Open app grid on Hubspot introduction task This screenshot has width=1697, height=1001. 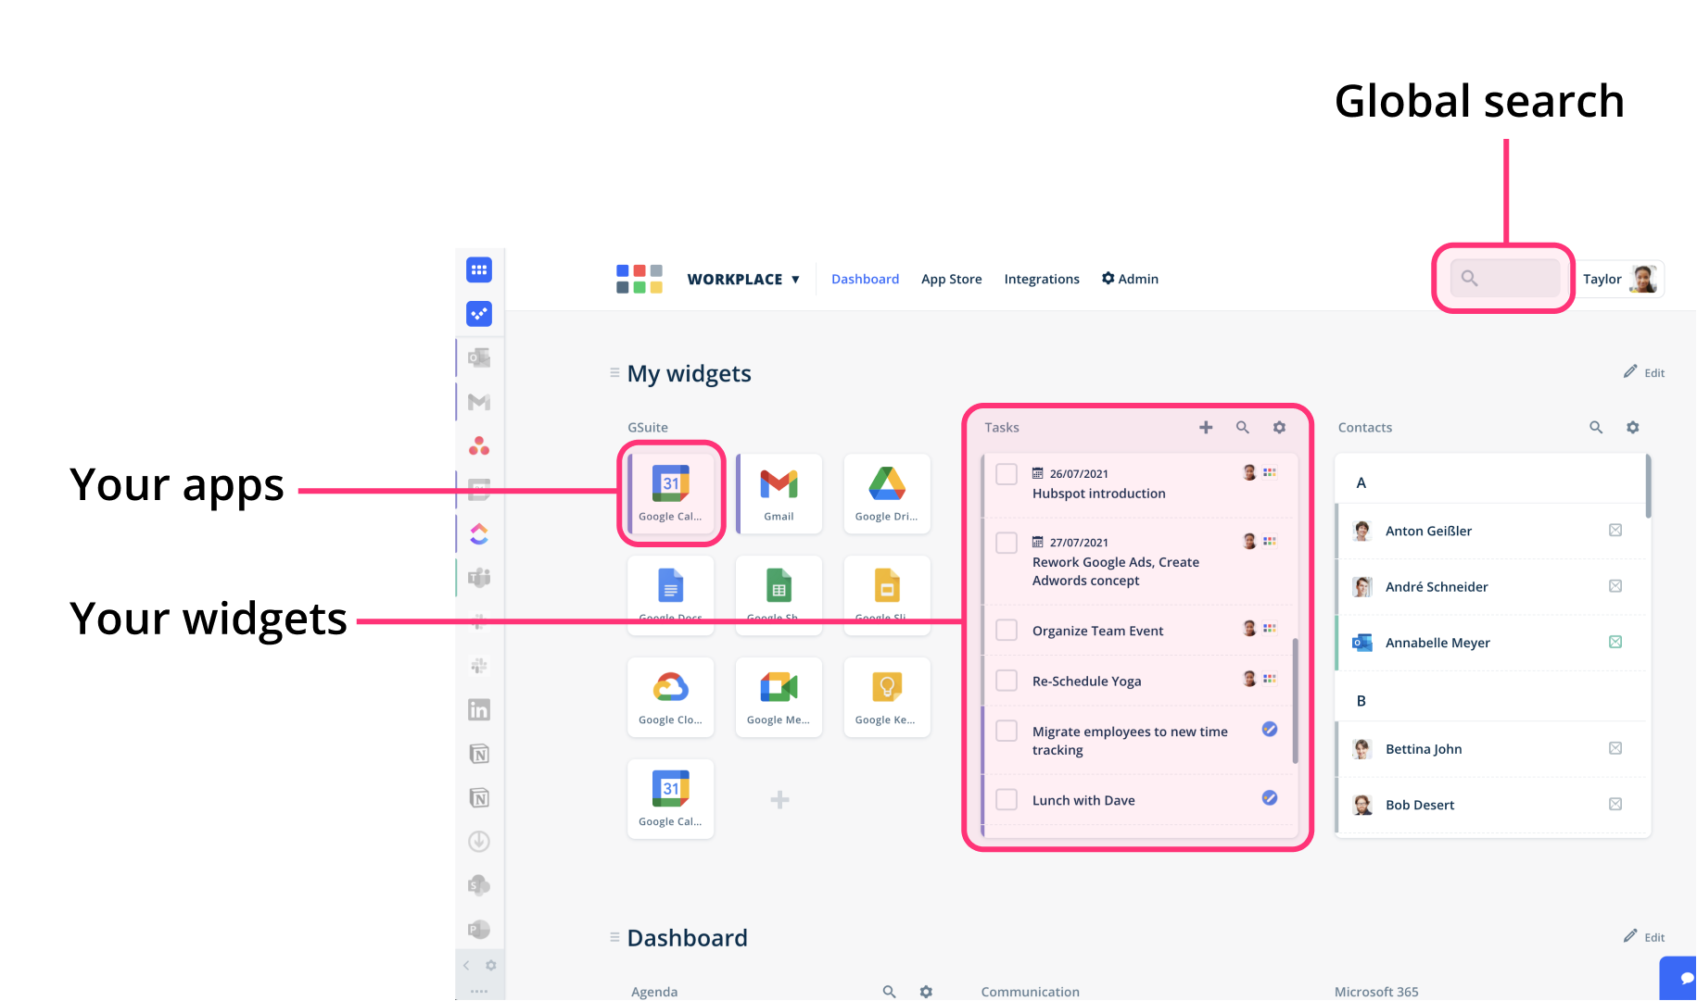1270,472
